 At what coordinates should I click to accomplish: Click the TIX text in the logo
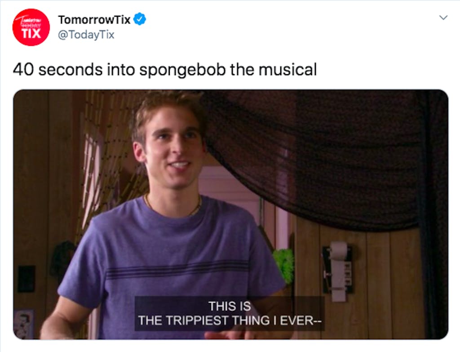pos(31,33)
